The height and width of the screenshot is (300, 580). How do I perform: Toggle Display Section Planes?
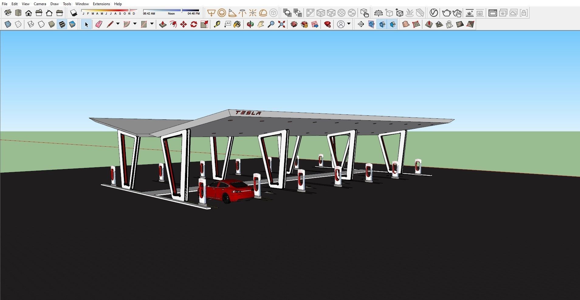pos(371,24)
